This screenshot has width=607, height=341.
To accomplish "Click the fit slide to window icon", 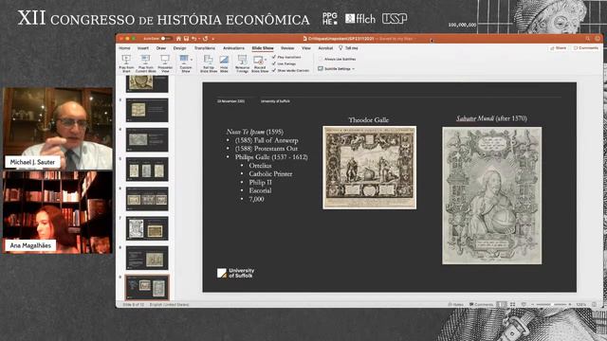I will tap(595, 305).
